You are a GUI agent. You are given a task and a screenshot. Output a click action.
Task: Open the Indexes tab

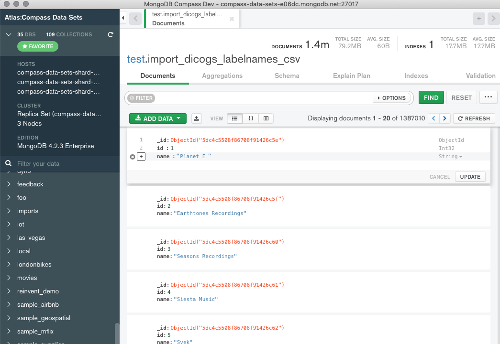click(x=416, y=76)
